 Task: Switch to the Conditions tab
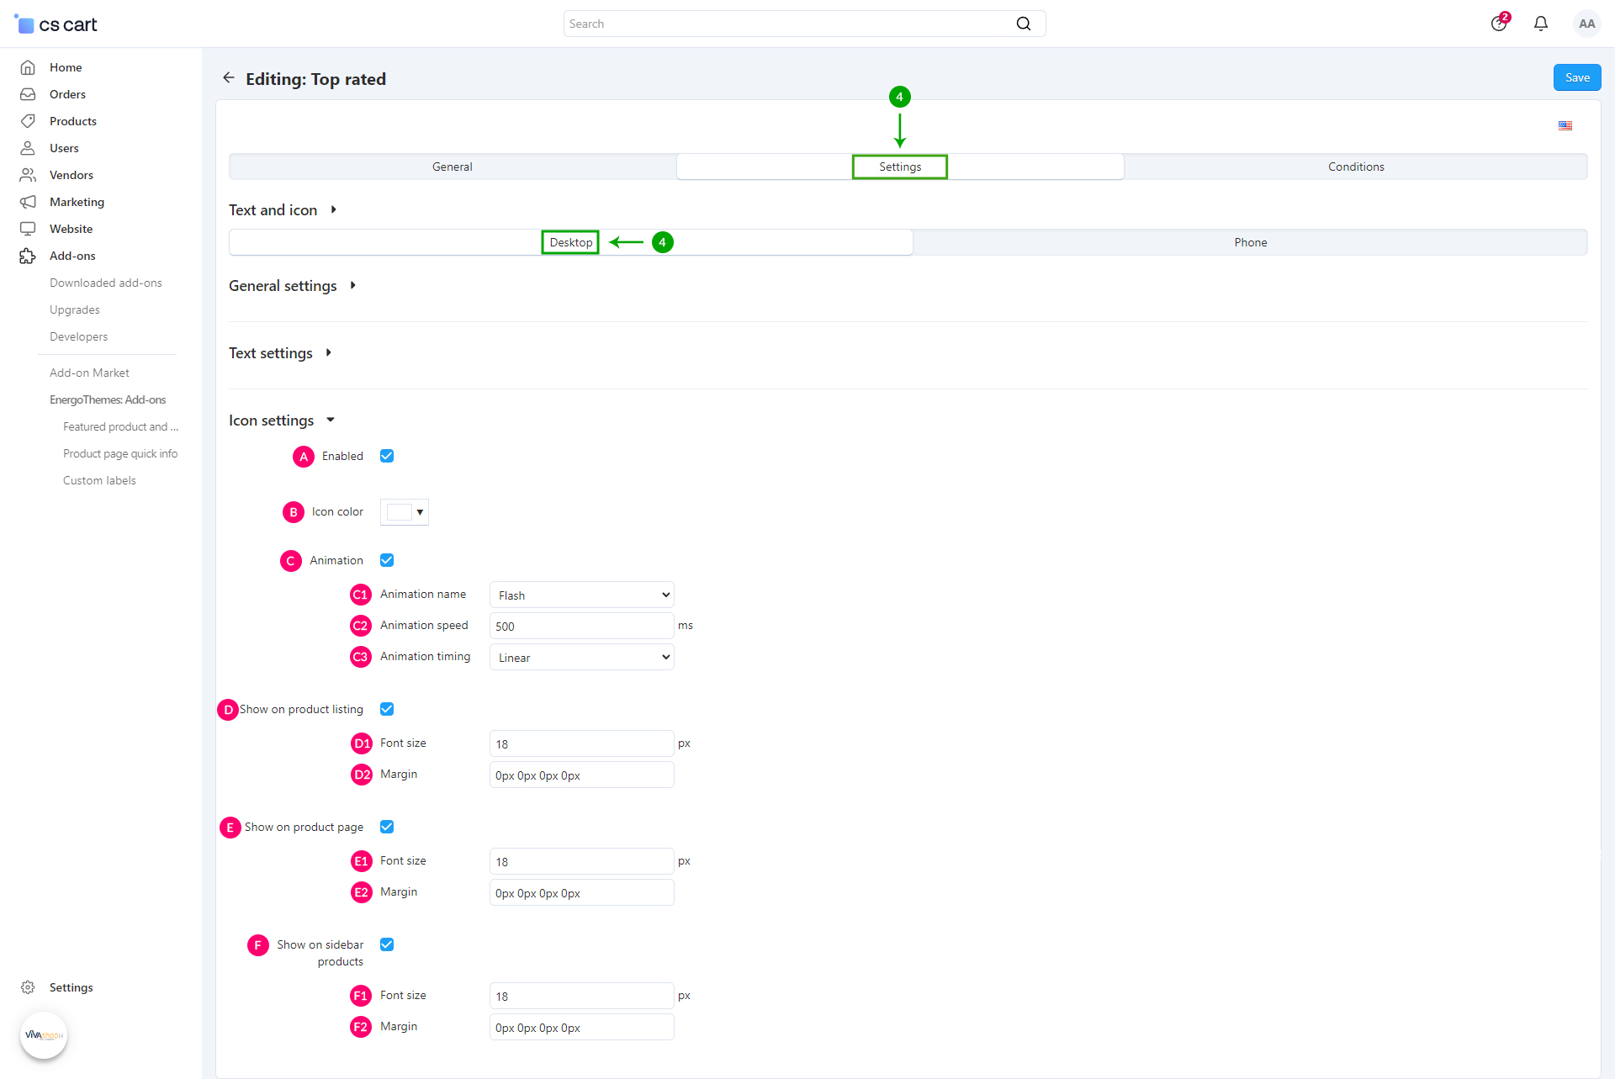pos(1356,167)
